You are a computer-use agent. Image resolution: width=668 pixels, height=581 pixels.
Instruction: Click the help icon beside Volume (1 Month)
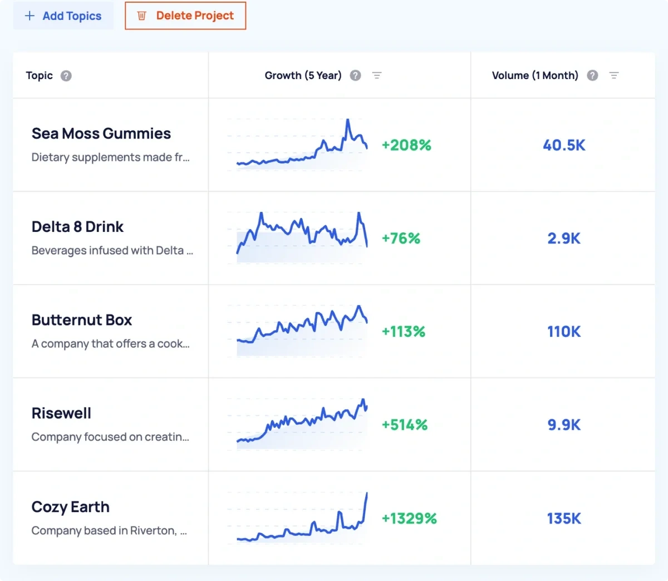(x=592, y=75)
